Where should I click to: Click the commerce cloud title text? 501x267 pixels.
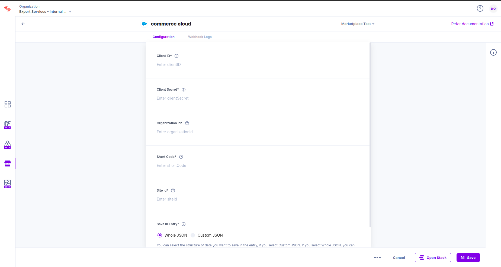pyautogui.click(x=171, y=24)
